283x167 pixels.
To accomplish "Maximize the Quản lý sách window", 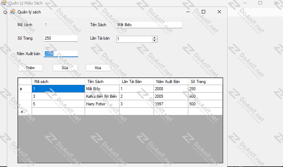I will 203,12.
